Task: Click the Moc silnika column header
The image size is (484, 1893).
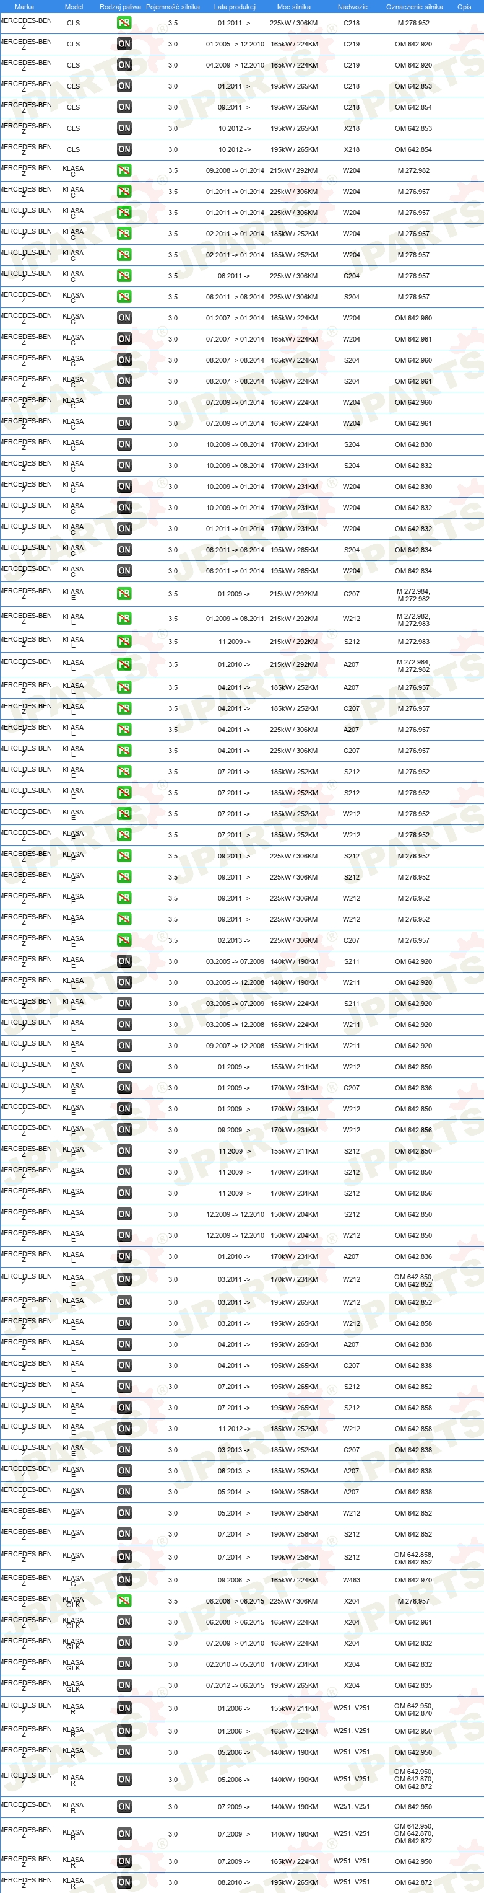Action: coord(293,7)
